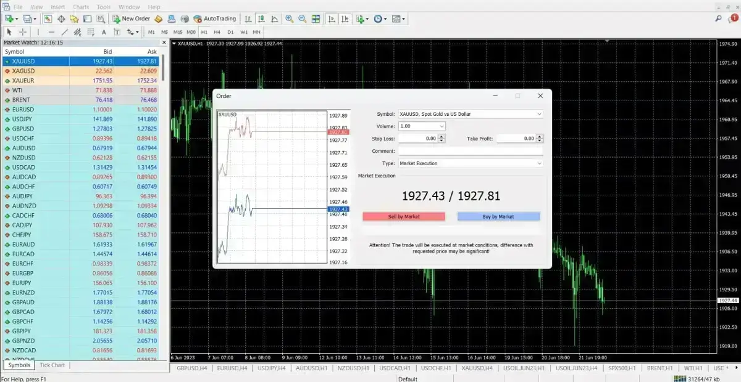This screenshot has height=382, width=741.
Task: Open the Insert menu
Action: pyautogui.click(x=58, y=7)
